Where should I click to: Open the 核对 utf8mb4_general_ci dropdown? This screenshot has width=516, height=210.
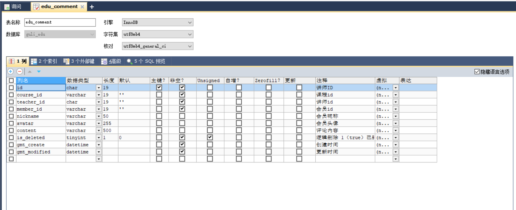coord(157,46)
